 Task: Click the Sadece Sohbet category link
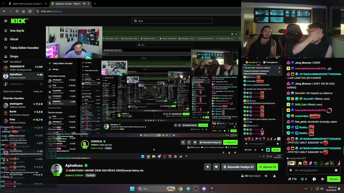point(74,175)
